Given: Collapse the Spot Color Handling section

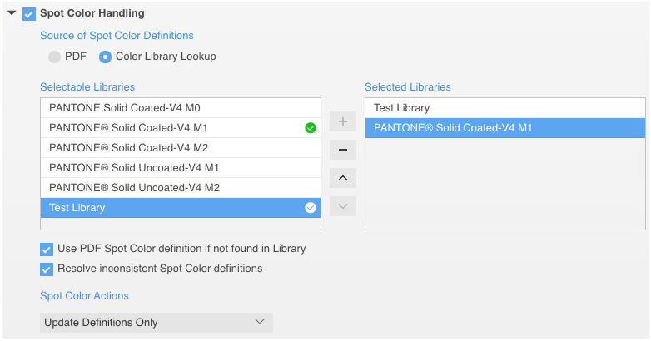Looking at the screenshot, I should point(12,13).
